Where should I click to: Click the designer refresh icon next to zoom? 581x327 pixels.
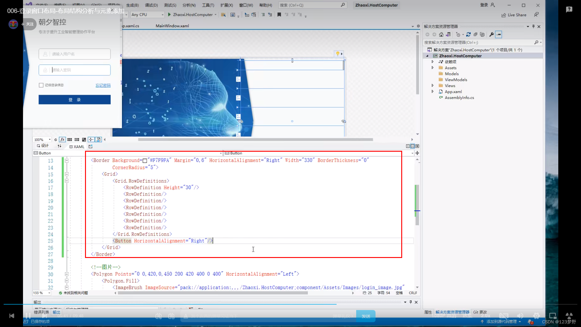[x=56, y=140]
